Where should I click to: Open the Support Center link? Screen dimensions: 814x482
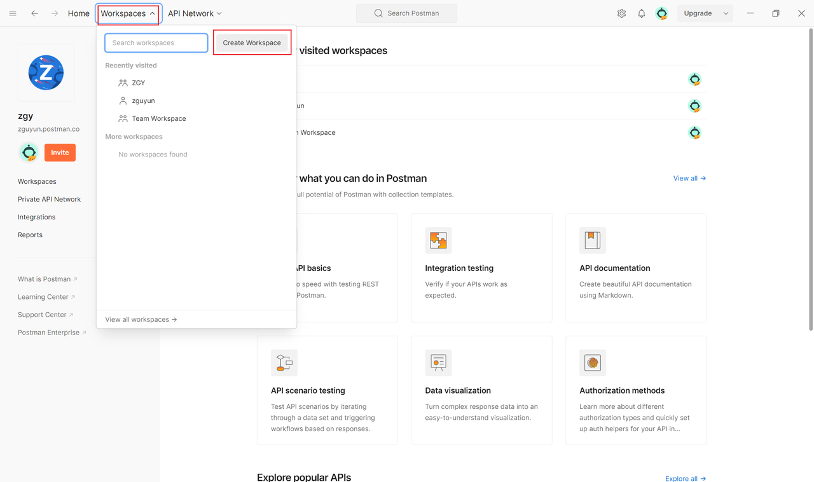(x=45, y=315)
